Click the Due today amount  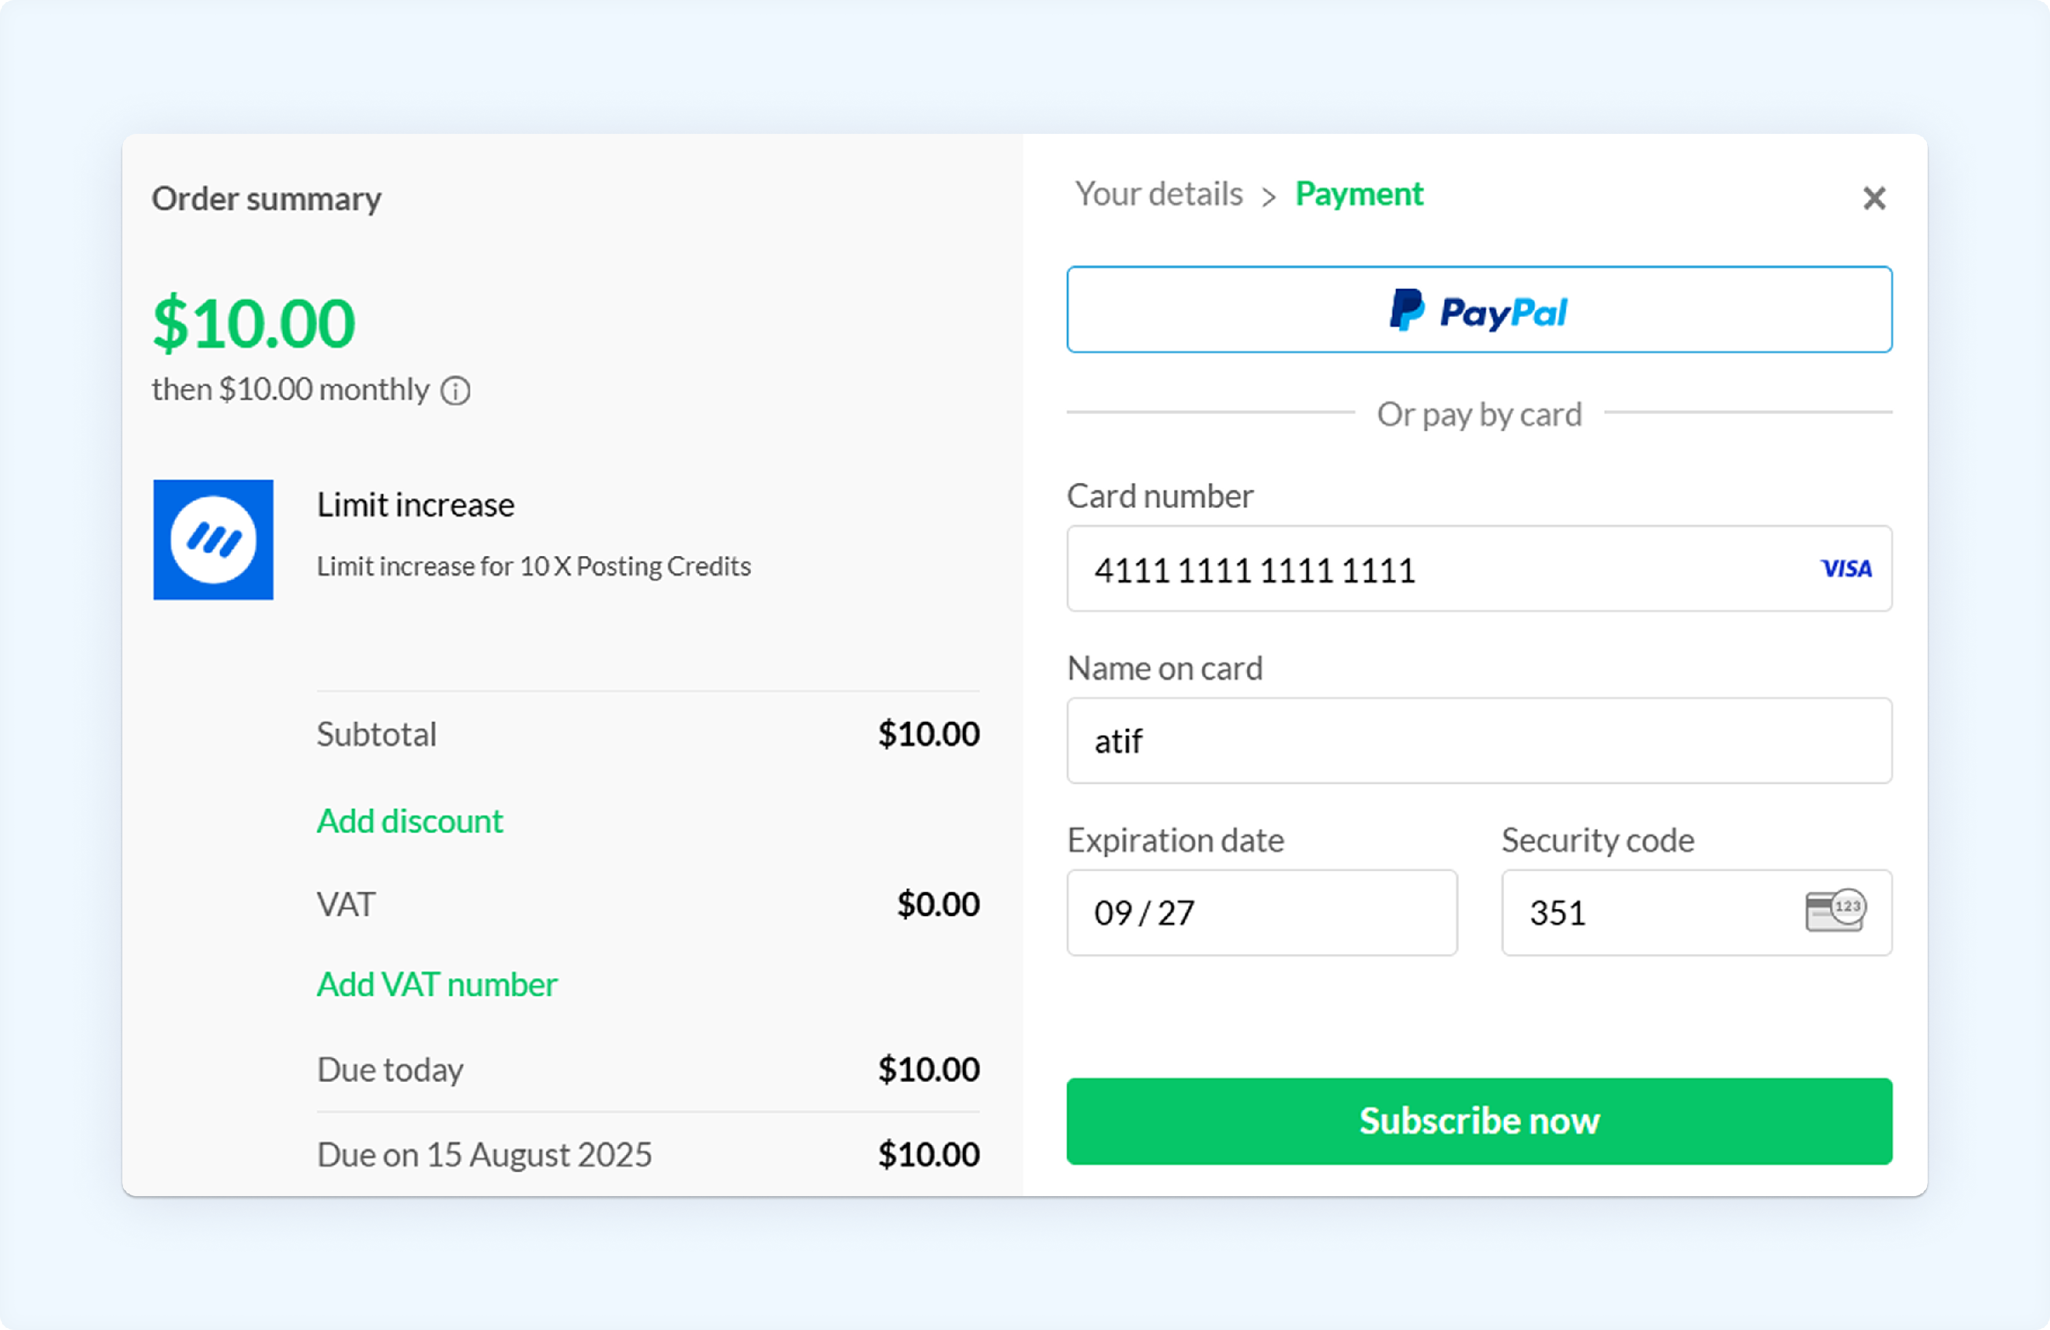point(929,1069)
